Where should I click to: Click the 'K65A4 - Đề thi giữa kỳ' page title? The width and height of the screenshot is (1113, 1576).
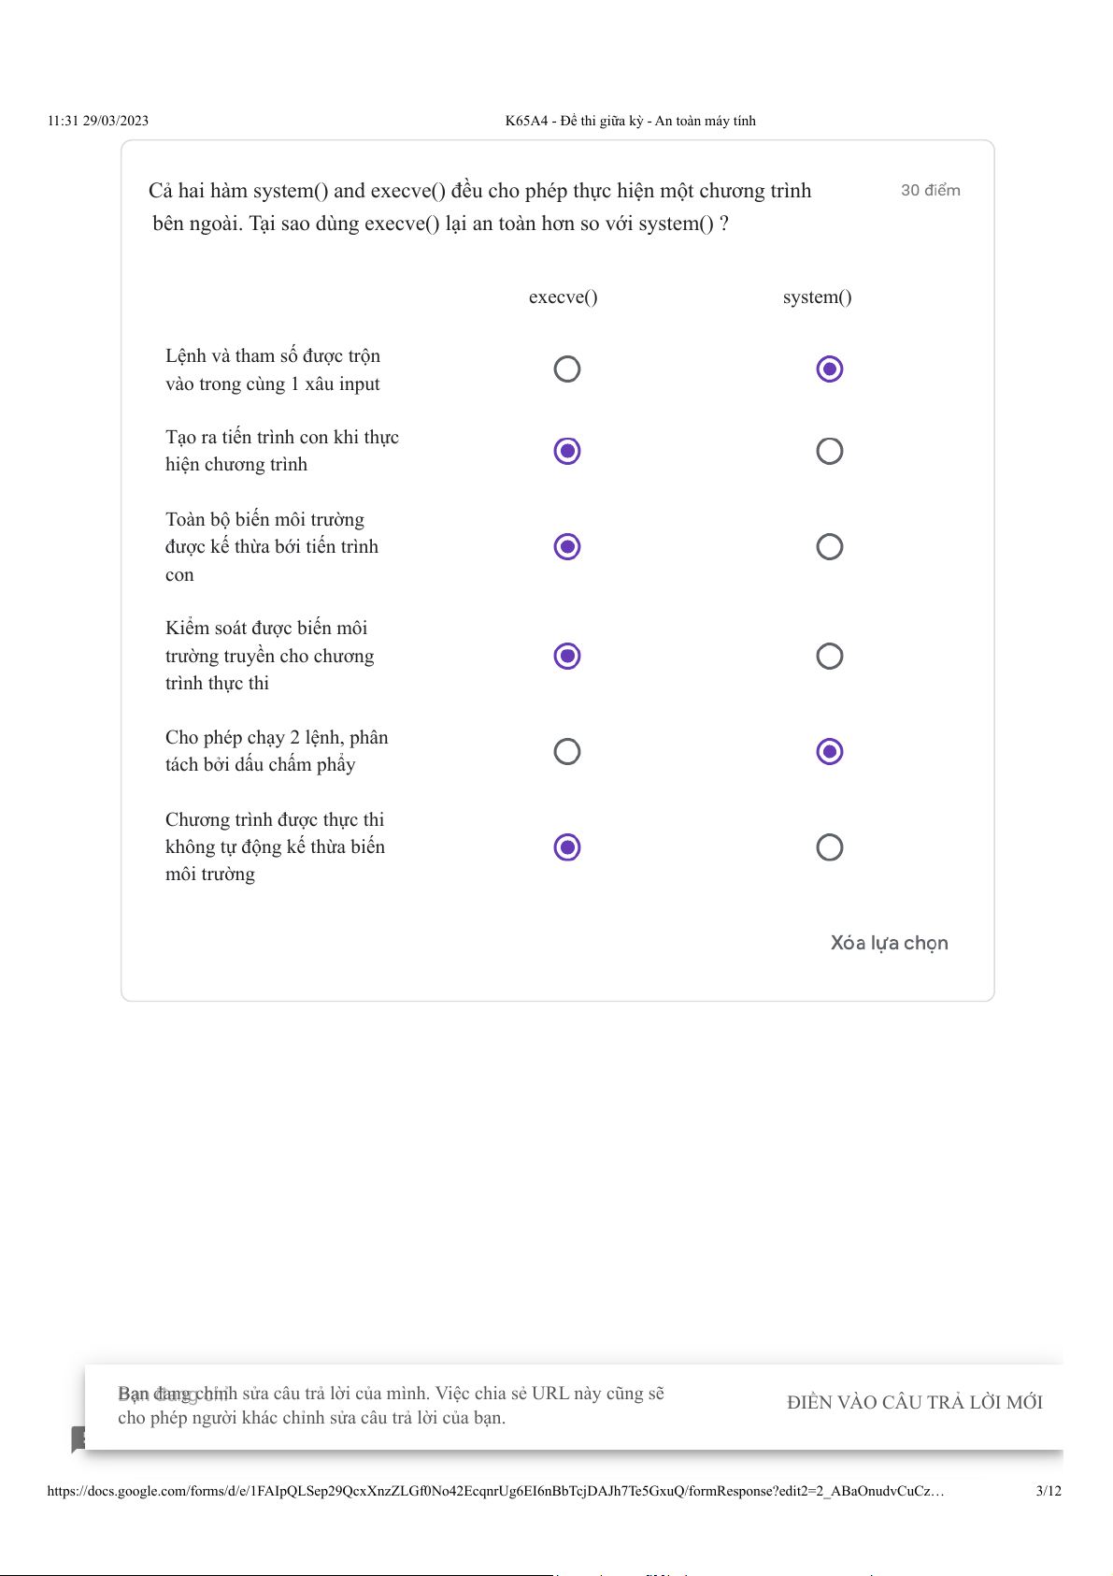click(630, 121)
